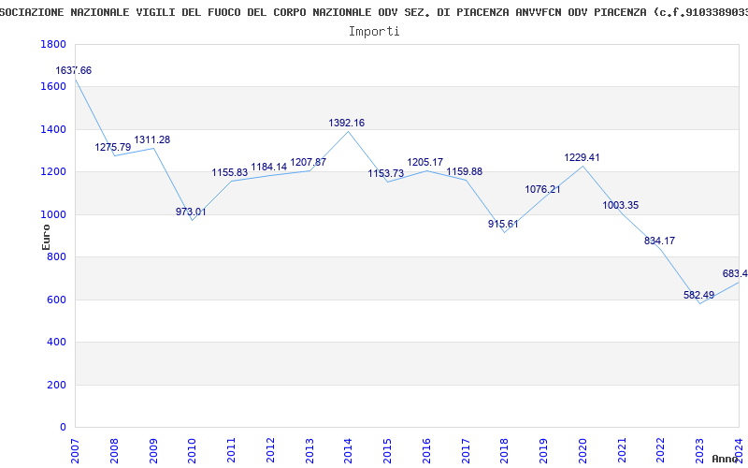This screenshot has height=468, width=748.
Task: Click the 1184.14 data label
Action: (269, 167)
